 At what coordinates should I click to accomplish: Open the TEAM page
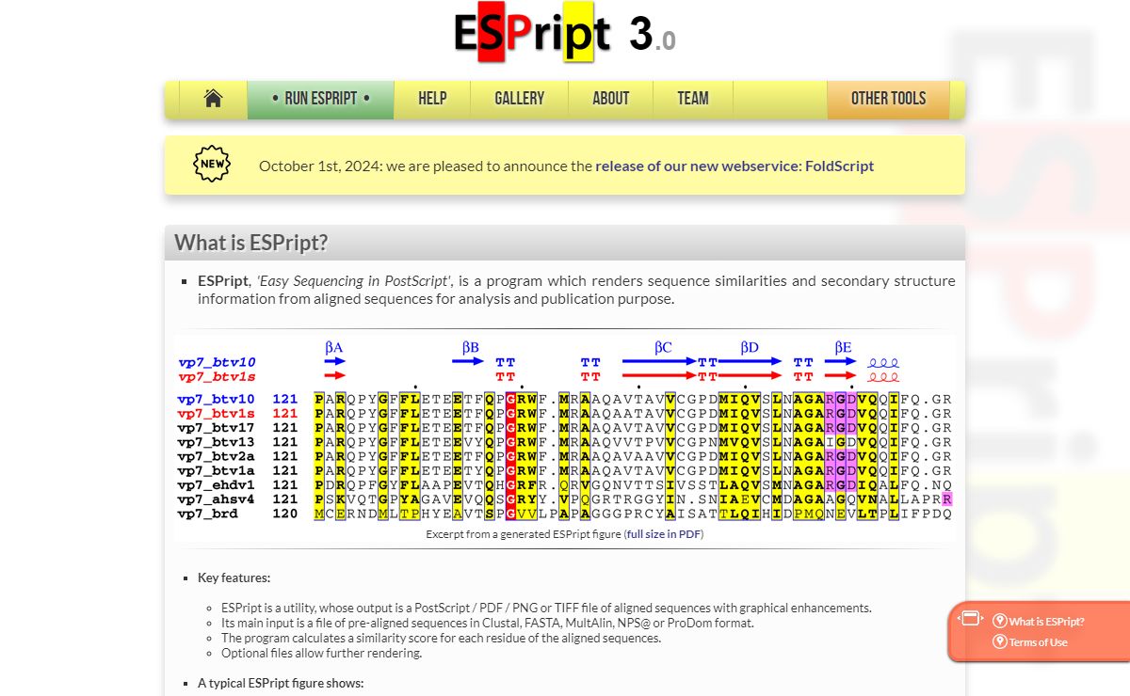pyautogui.click(x=693, y=99)
